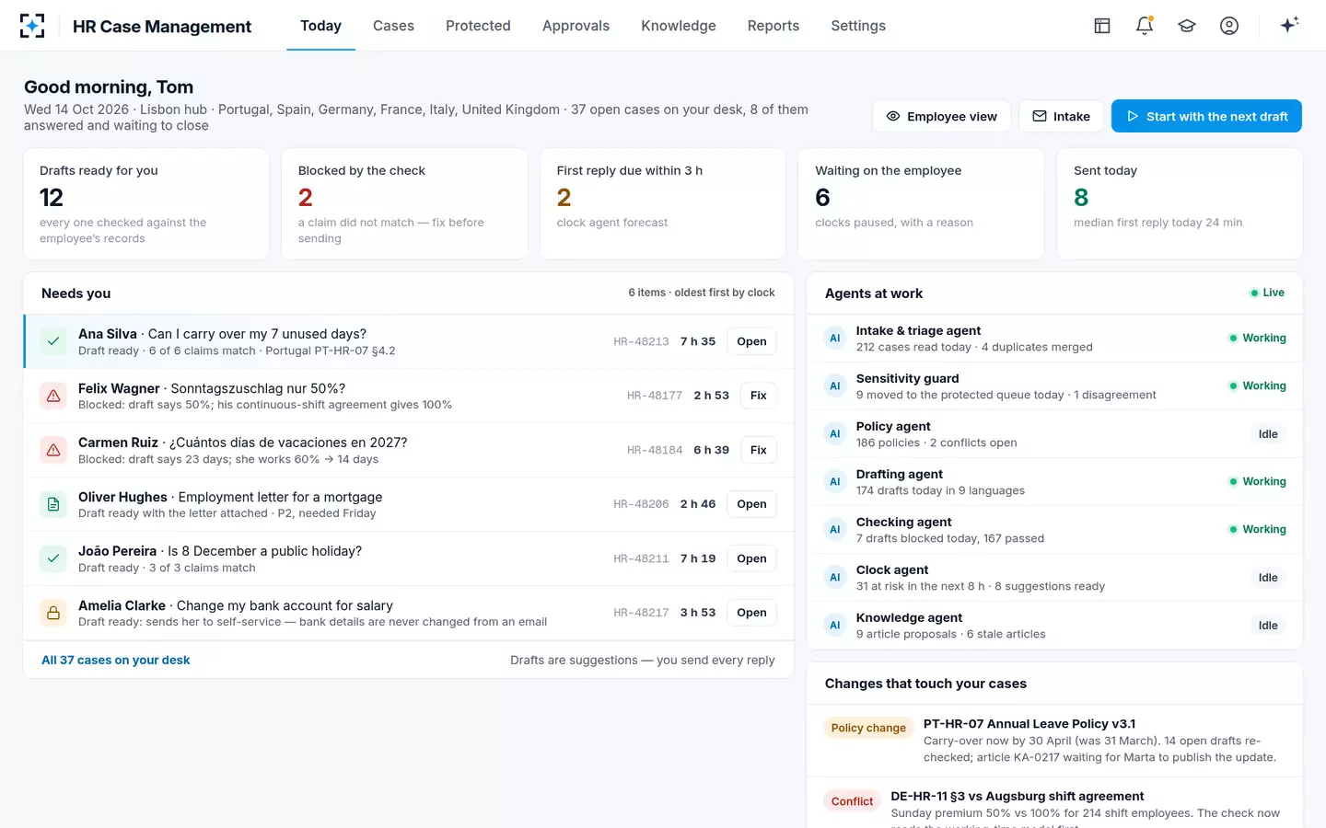
Task: Click the "Conflict" tag
Action: click(852, 801)
